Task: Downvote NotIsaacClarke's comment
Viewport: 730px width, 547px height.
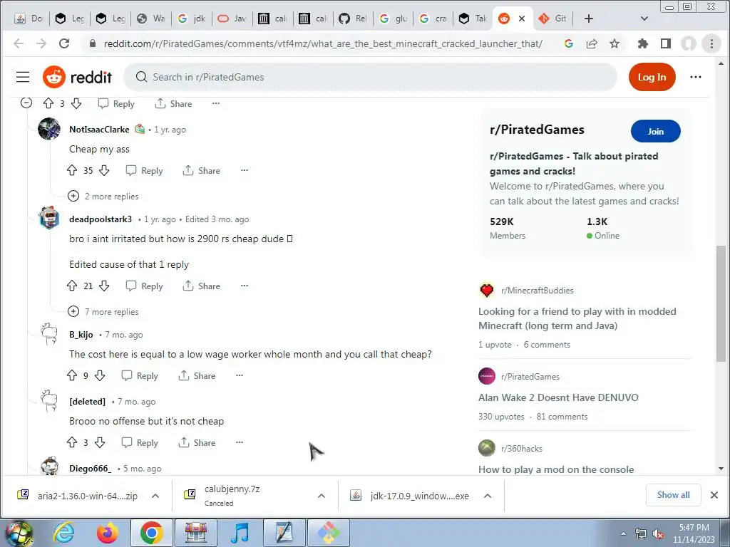Action: point(104,171)
